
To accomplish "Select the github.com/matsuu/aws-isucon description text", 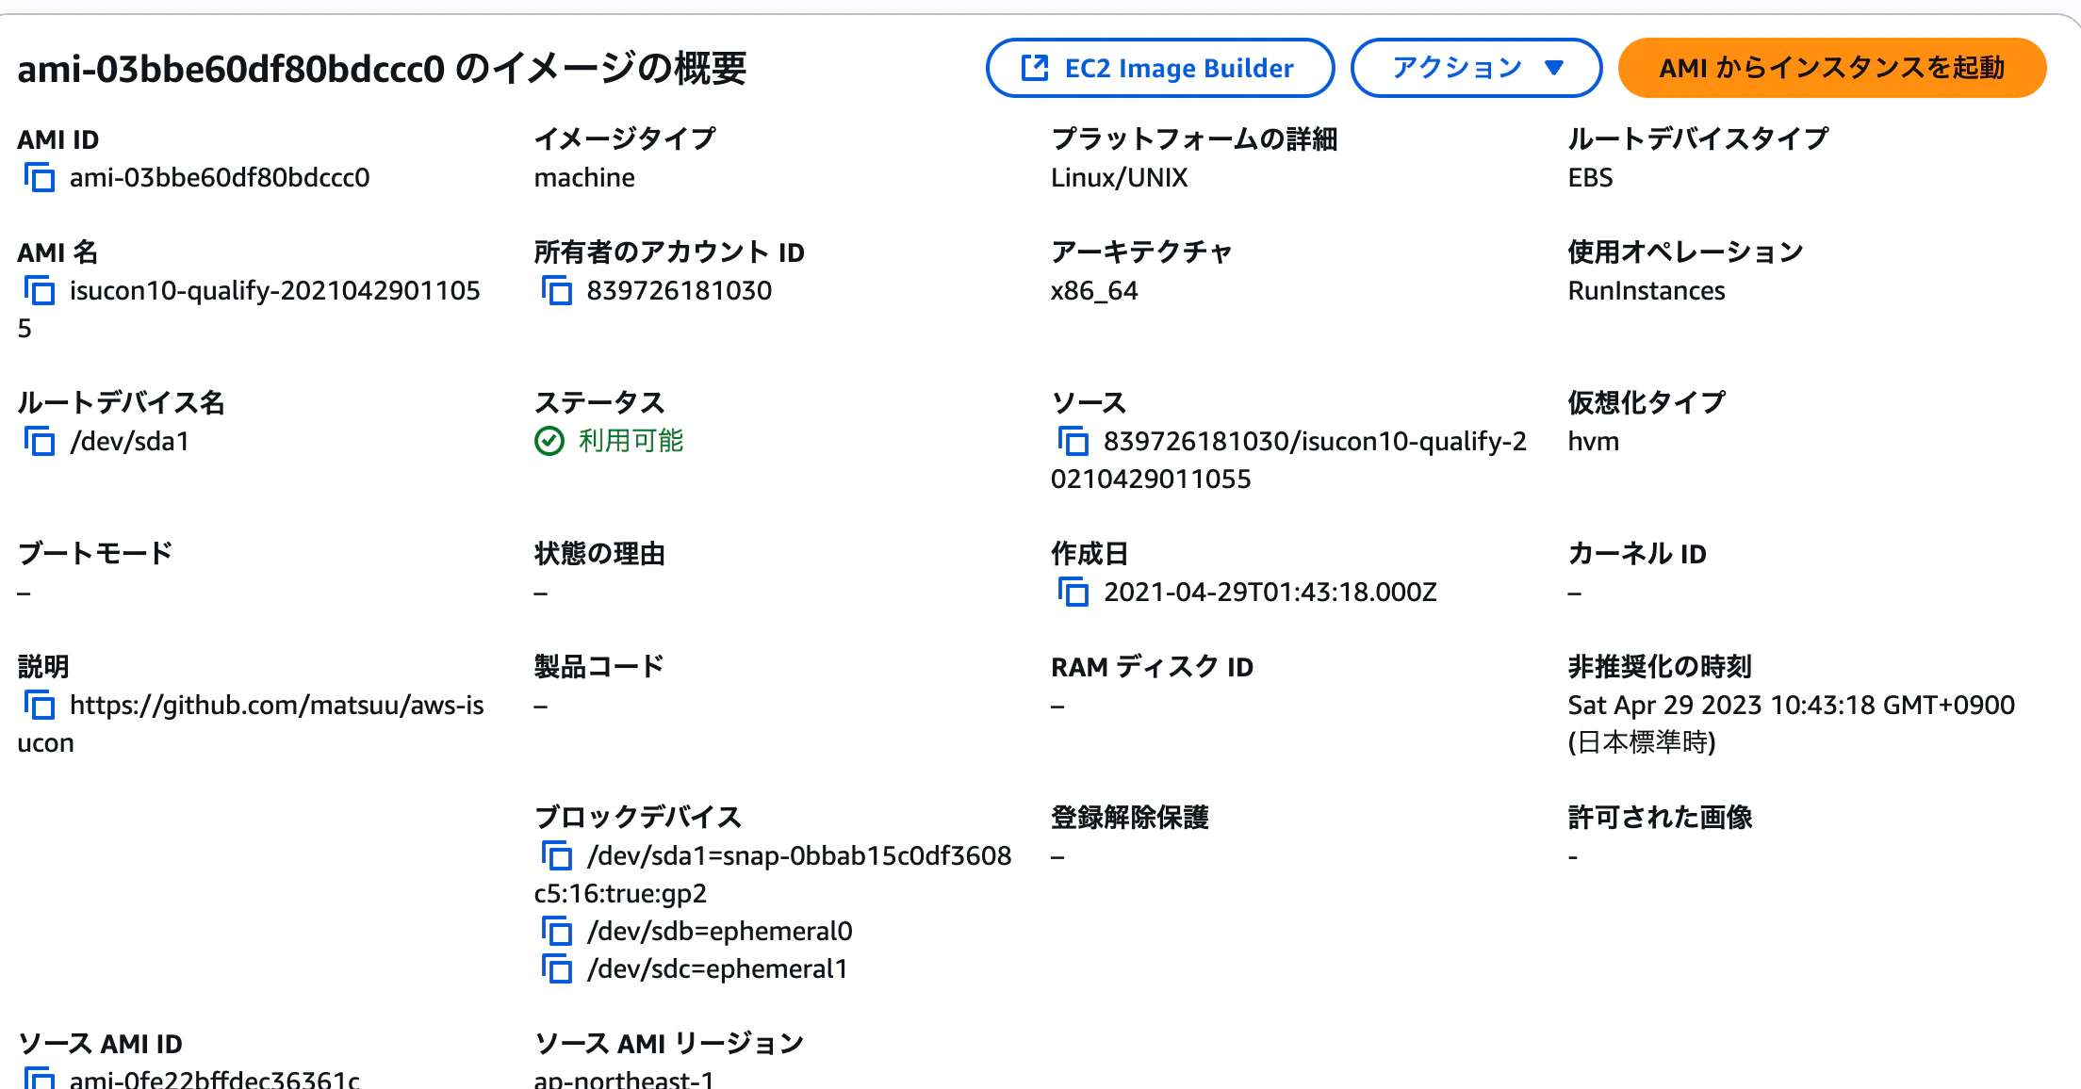I will (251, 723).
